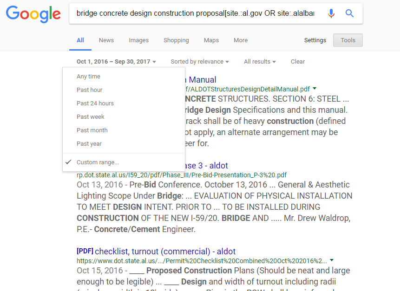Expand the date range filter dropdown

coord(116,62)
